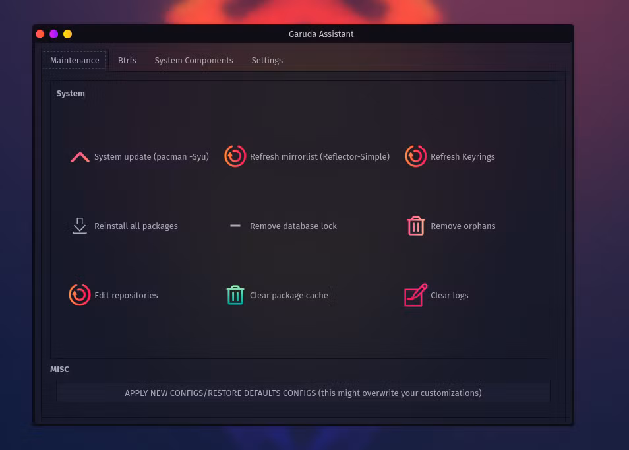Screen dimensions: 629x450
Task: Close the Garuda Assistant window (red dot)
Action: (x=40, y=34)
